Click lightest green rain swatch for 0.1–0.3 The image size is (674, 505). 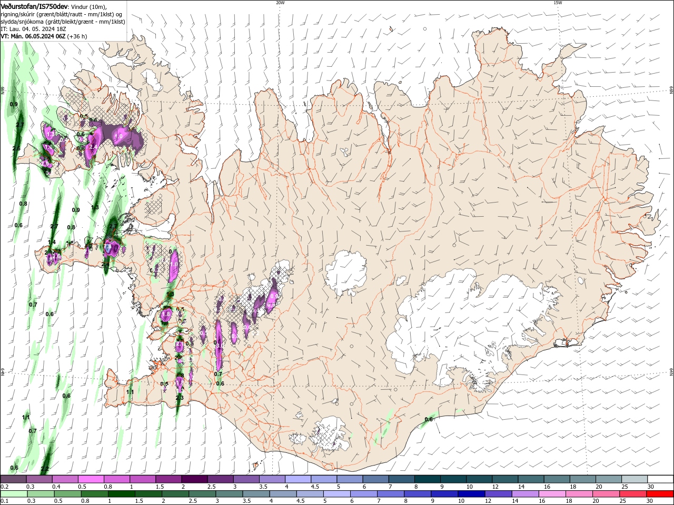point(14,494)
